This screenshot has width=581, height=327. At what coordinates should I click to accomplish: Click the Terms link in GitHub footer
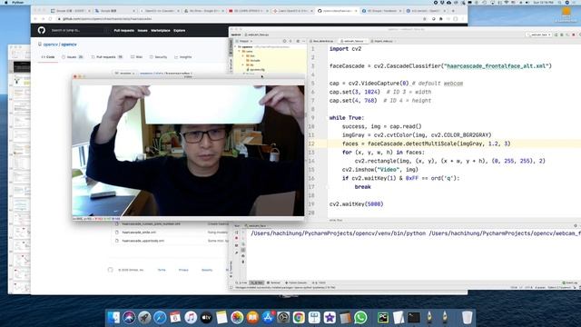(162, 270)
